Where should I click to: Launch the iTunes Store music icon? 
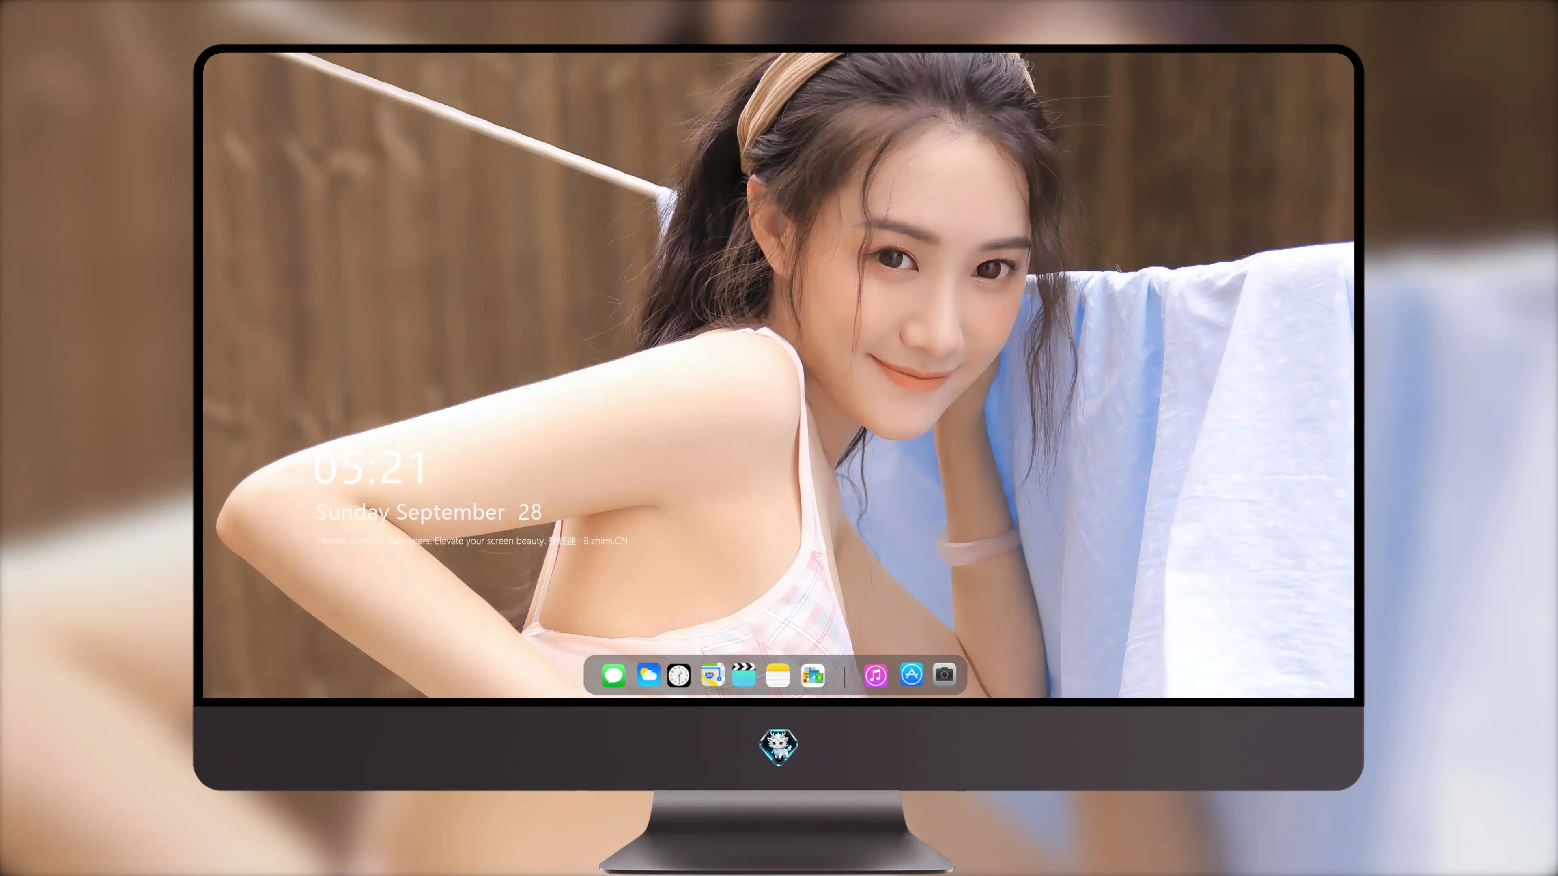[876, 675]
